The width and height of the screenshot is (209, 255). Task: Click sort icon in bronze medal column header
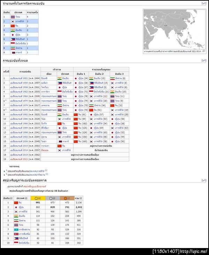tap(69, 198)
